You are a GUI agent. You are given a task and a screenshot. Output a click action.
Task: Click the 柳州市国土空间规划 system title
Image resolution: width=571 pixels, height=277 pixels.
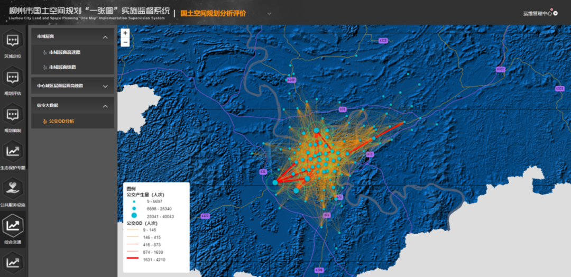[89, 10]
